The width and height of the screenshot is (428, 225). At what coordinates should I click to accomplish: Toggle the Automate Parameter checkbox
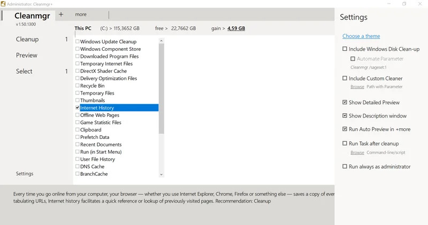pos(353,59)
